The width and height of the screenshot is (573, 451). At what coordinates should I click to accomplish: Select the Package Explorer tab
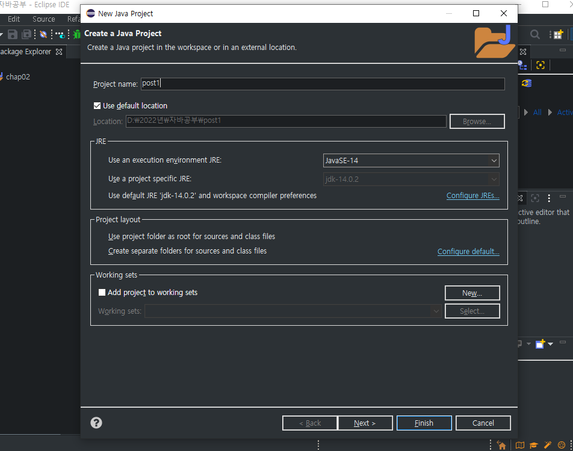(25, 52)
